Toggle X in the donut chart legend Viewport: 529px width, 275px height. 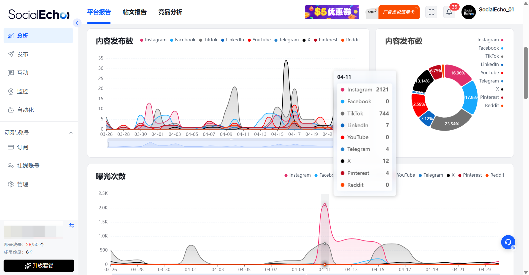(x=500, y=89)
